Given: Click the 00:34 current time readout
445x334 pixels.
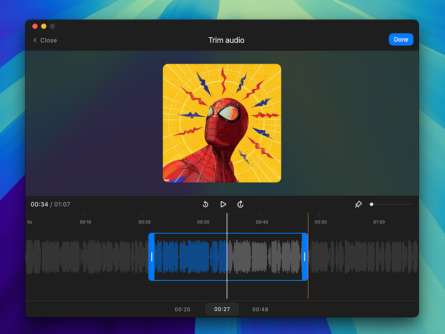Looking at the screenshot, I should (x=39, y=204).
